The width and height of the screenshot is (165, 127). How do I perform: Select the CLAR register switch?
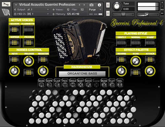57,83
